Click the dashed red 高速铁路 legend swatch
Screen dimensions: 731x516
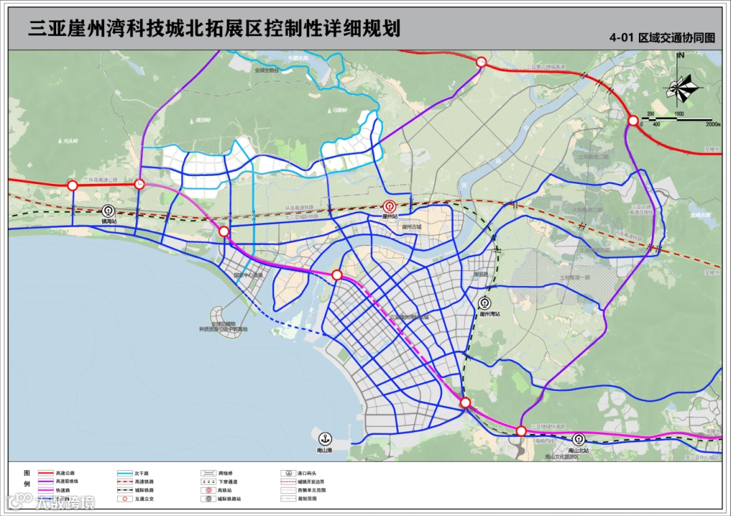click(x=125, y=482)
